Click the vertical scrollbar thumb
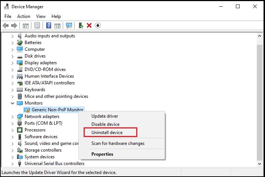This screenshot has height=177, width=265. 260,102
